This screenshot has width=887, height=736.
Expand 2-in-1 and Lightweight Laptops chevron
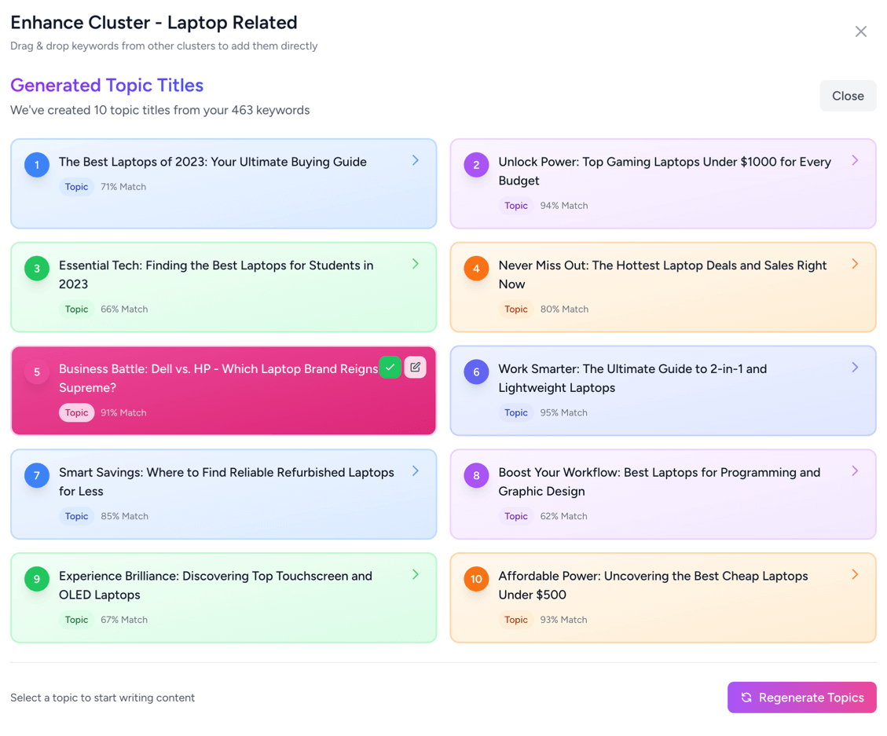click(855, 368)
